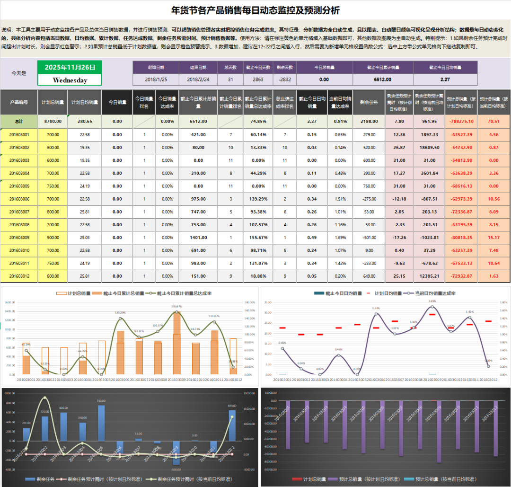
Task: Click the 155.67% peak data point on chart
Action: [x=176, y=312]
